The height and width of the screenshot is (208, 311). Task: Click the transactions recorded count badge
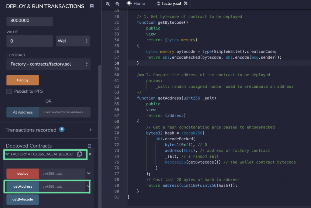[62, 129]
